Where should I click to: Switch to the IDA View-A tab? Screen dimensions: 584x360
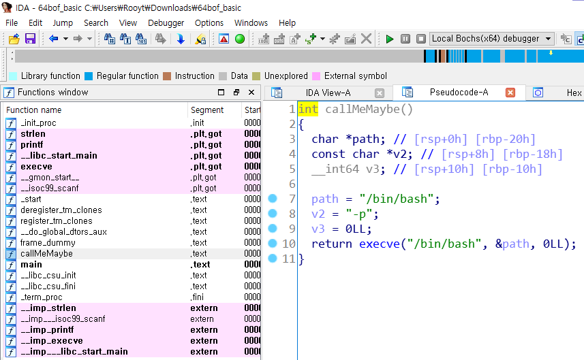tap(328, 93)
